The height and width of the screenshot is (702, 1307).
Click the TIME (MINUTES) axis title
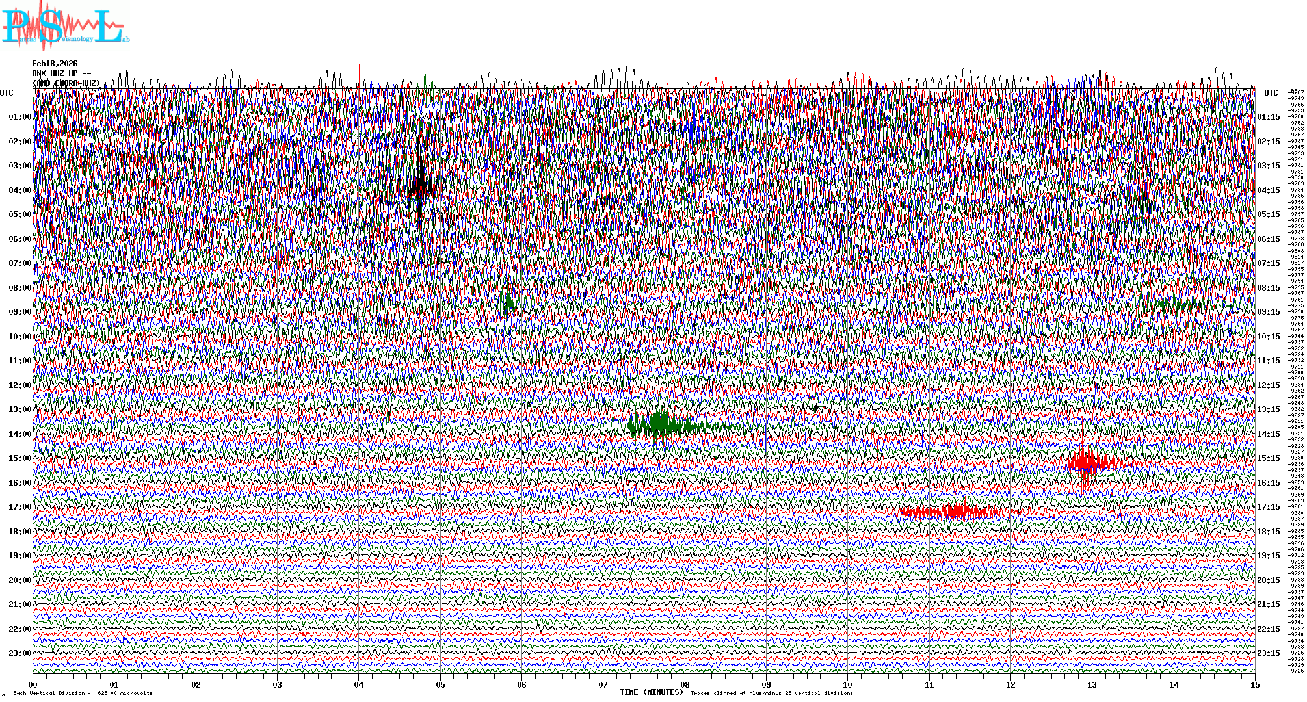(652, 692)
